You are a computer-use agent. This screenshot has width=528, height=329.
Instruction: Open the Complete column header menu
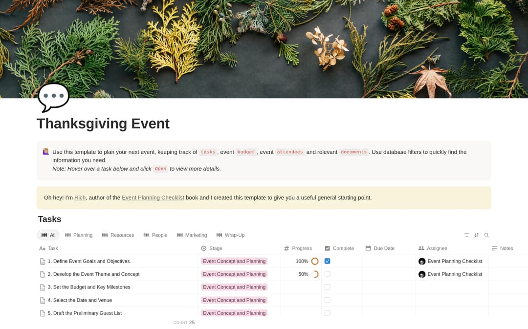(x=339, y=248)
